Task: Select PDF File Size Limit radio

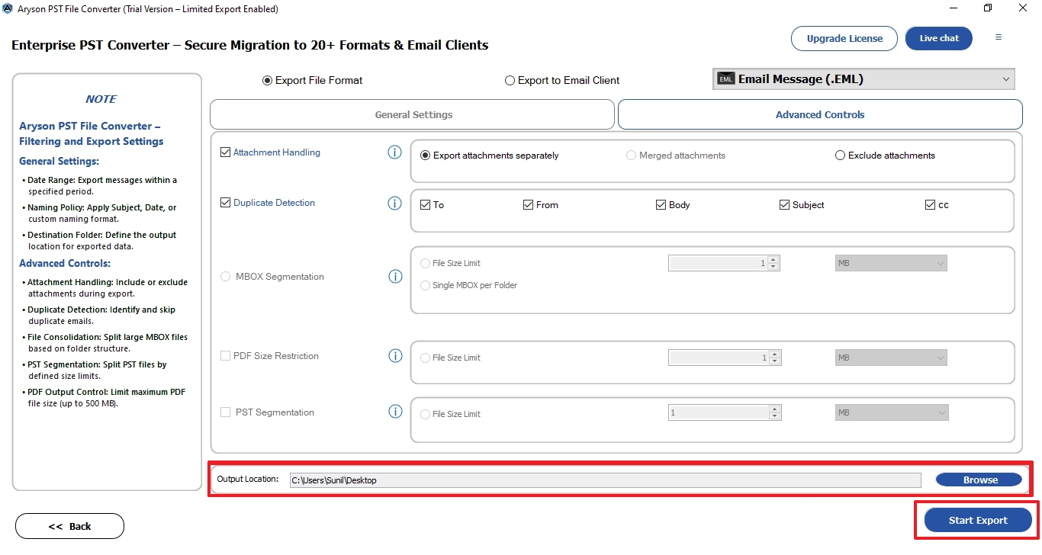Action: click(x=425, y=358)
